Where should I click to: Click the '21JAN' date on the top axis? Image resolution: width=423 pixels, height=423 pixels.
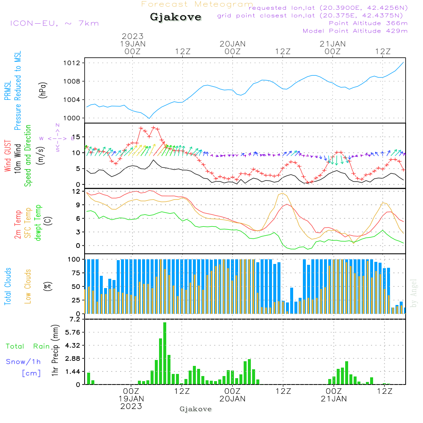point(332,44)
